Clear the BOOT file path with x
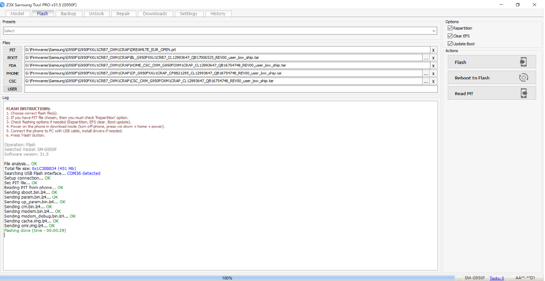This screenshot has height=281, width=545. (x=433, y=58)
